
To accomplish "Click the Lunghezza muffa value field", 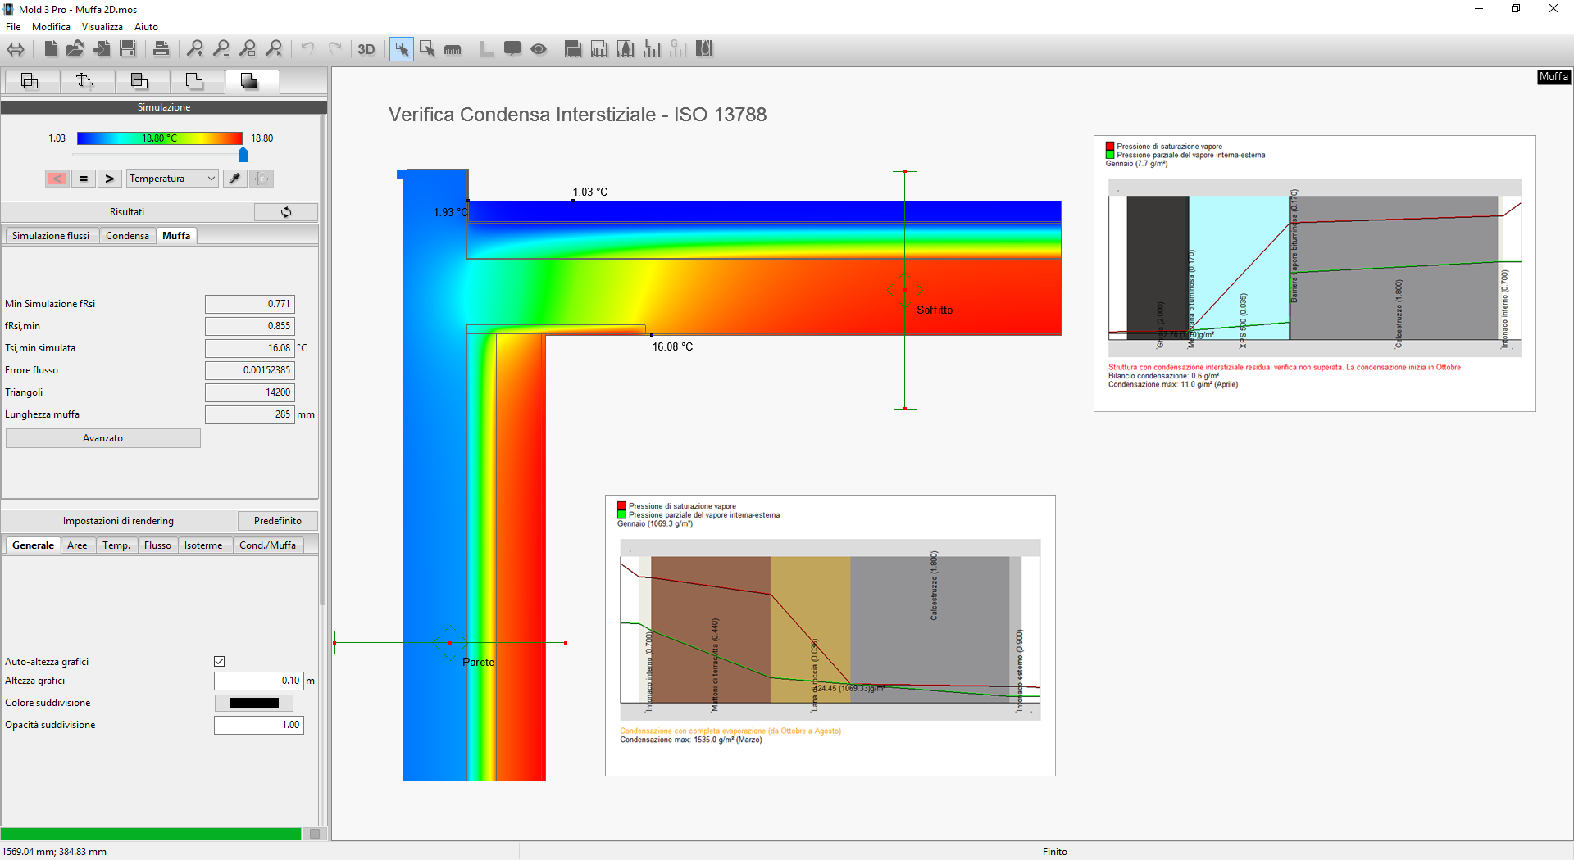I will [249, 414].
